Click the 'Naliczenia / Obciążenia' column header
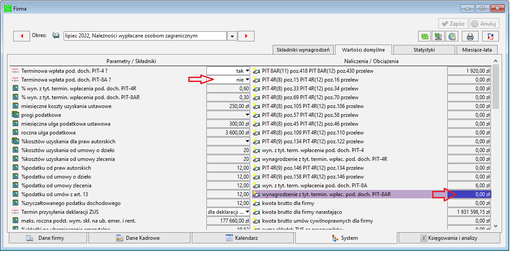Image resolution: width=510 pixels, height=253 pixels. point(371,61)
